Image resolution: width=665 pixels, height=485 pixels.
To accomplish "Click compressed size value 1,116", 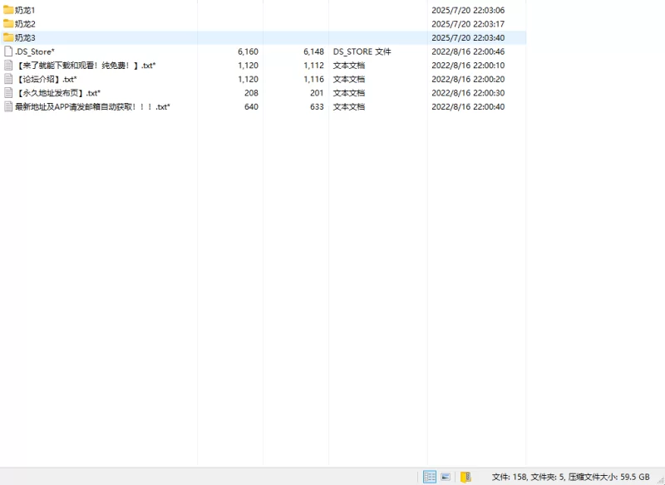I will click(x=314, y=79).
